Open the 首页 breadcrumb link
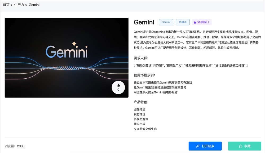The width and height of the screenshot is (265, 153). click(6, 5)
